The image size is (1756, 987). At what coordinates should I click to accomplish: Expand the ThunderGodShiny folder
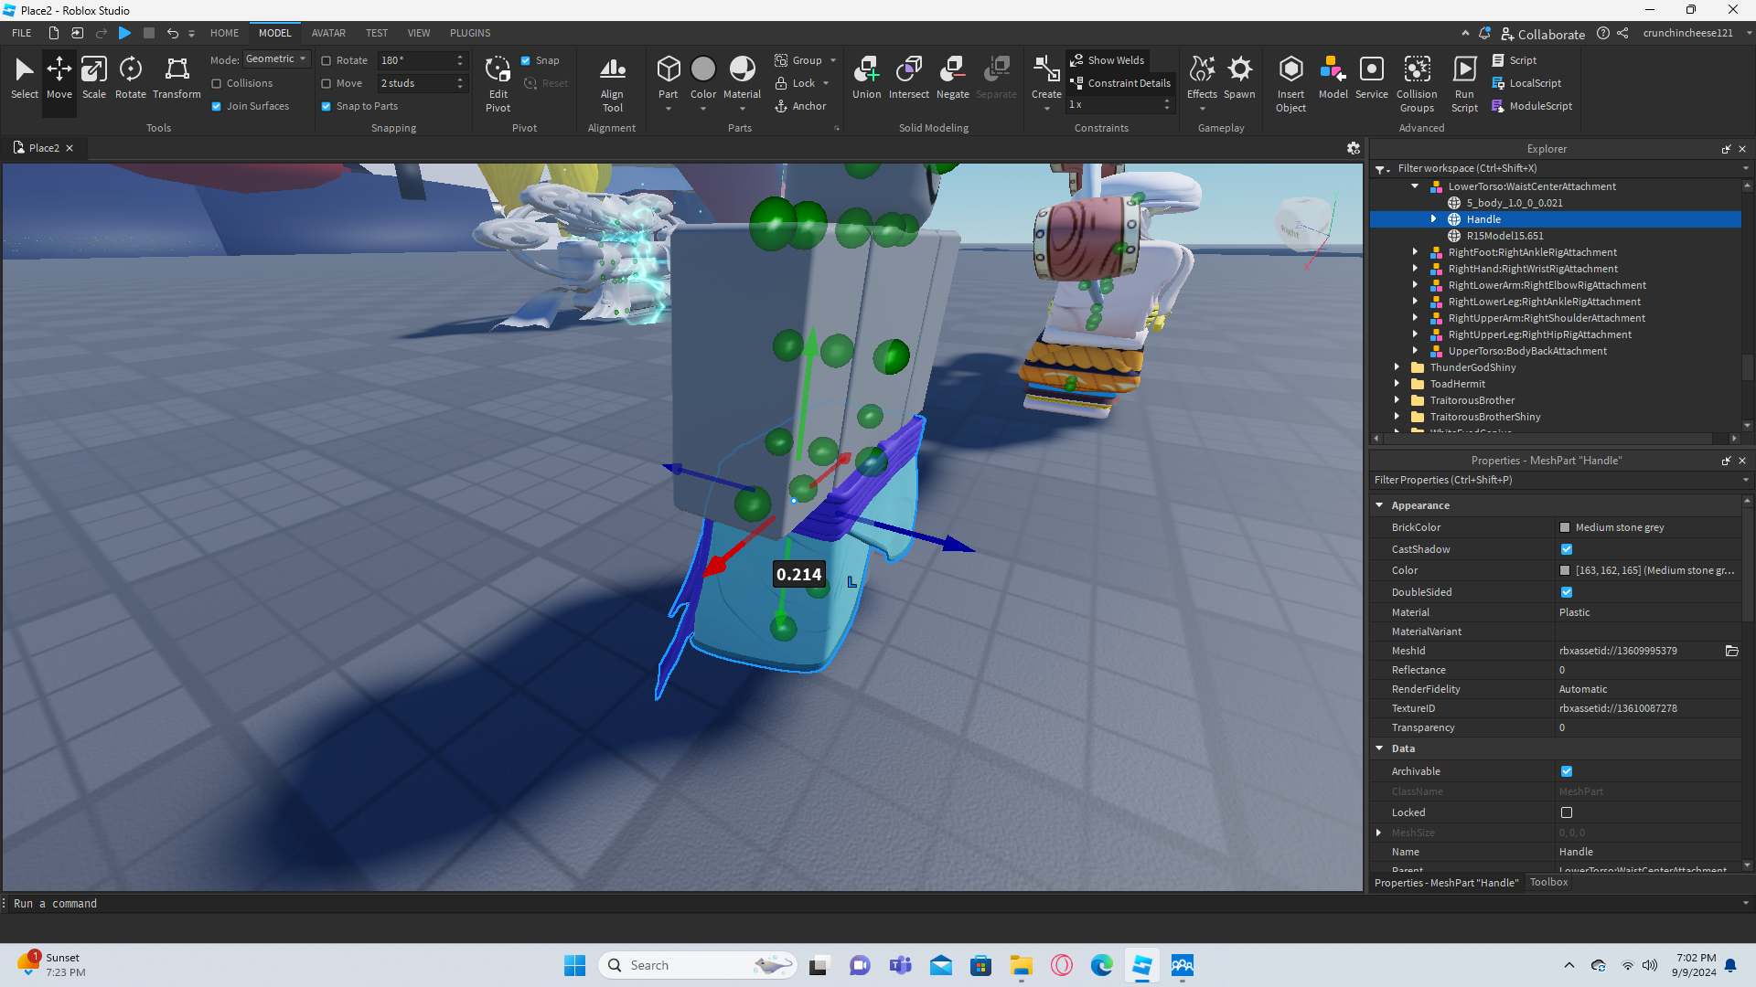coord(1397,367)
